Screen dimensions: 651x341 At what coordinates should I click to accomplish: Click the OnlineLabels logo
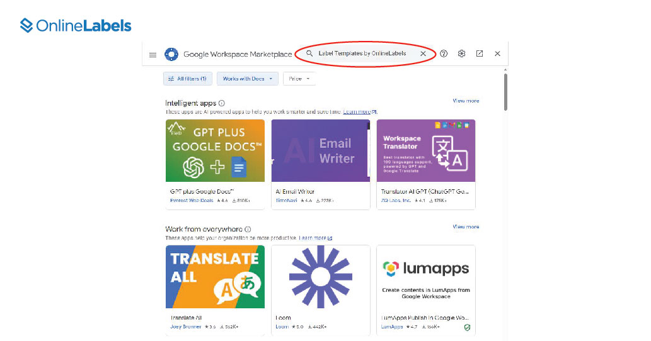click(x=76, y=26)
